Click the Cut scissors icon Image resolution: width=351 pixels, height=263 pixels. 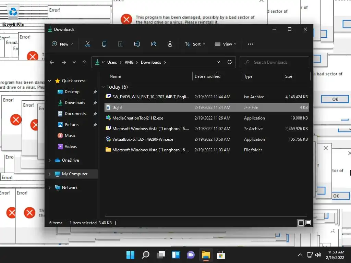(x=87, y=44)
